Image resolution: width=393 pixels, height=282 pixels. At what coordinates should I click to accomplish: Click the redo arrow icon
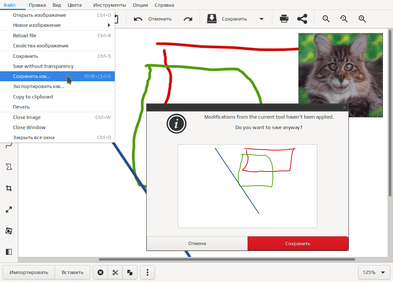[188, 19]
